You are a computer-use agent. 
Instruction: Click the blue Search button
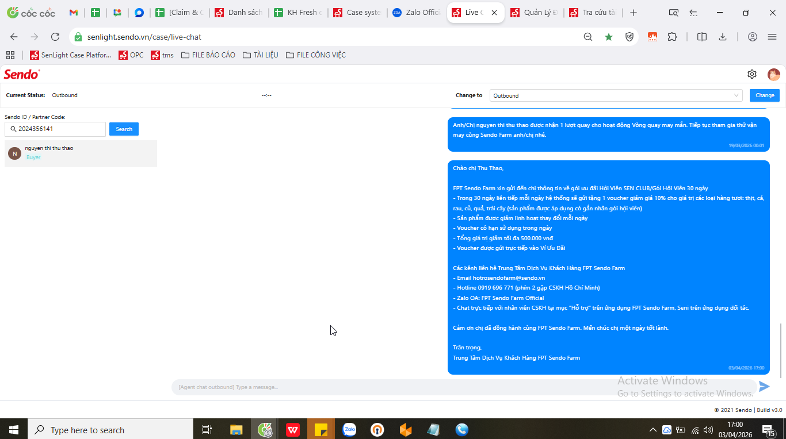[124, 129]
